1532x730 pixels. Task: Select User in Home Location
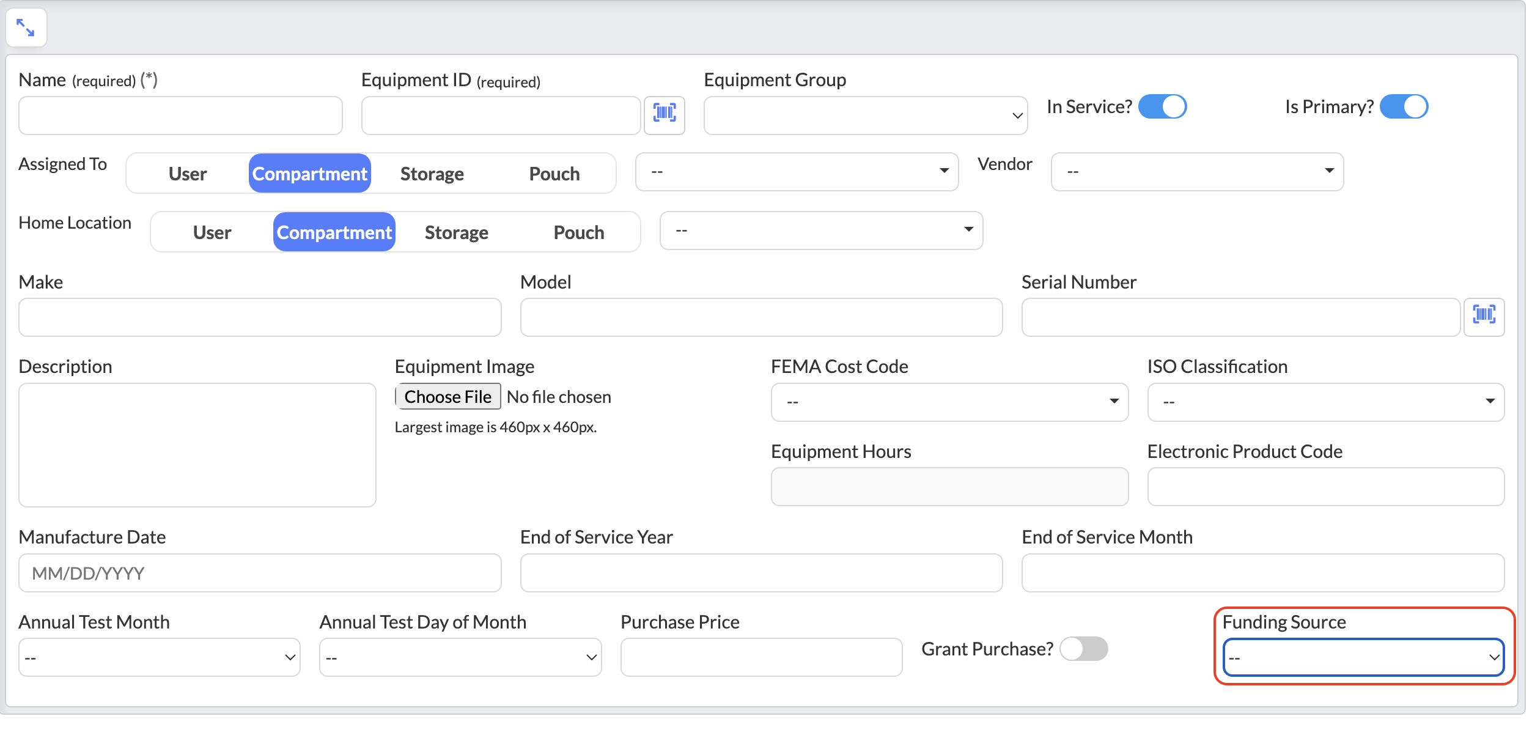212,232
